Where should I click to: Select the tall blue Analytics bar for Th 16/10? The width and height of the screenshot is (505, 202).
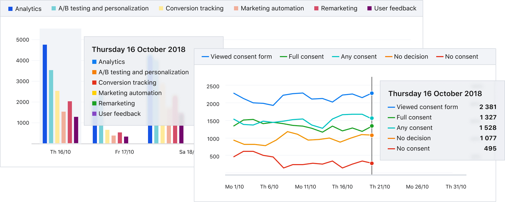[x=45, y=94]
